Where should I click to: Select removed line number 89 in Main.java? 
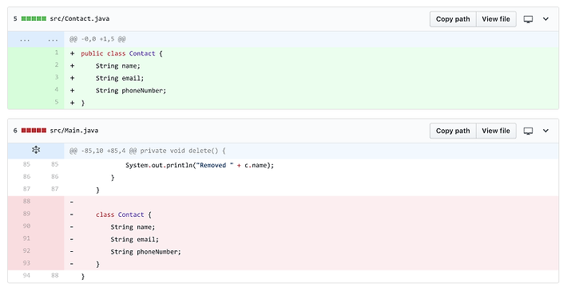coord(26,214)
